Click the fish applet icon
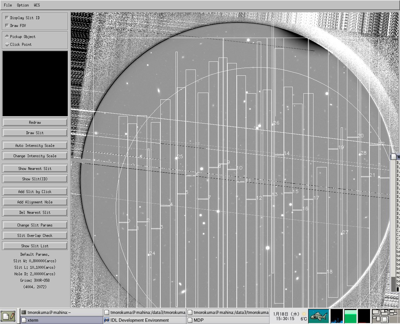This screenshot has height=324, width=400. click(x=318, y=316)
